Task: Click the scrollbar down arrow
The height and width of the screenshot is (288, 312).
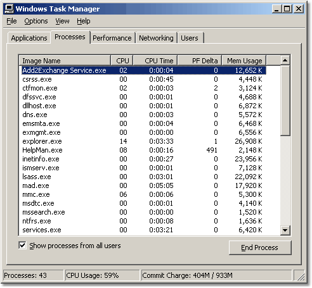Action: [x=285, y=230]
